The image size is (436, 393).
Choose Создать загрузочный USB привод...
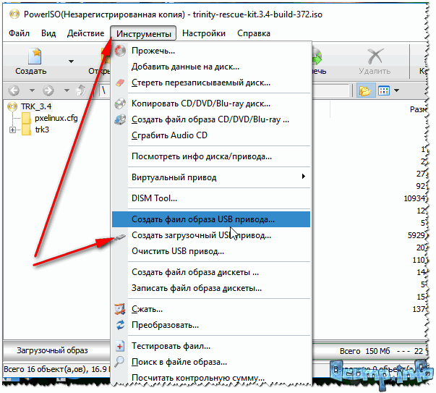coord(211,235)
